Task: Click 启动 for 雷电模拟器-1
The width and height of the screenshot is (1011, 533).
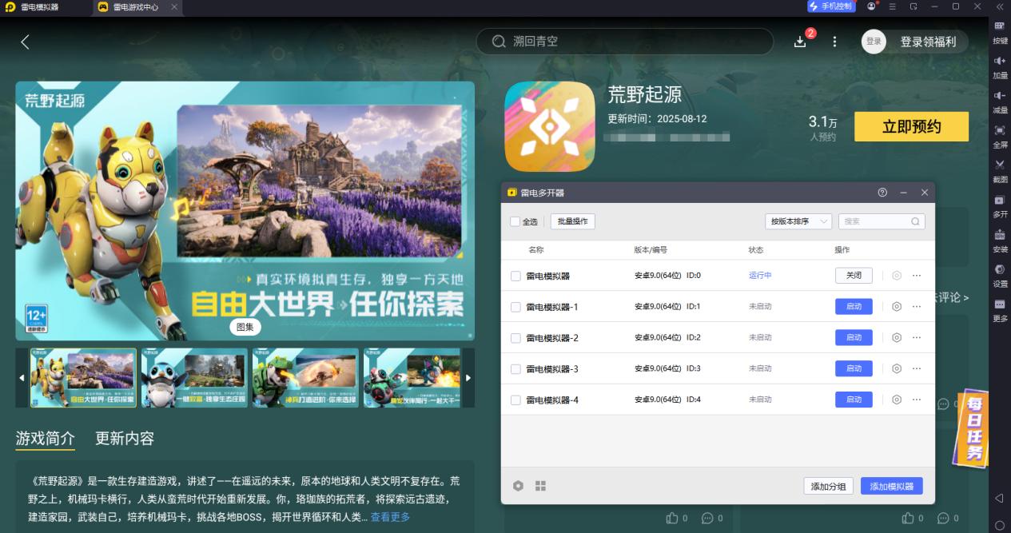Action: [x=854, y=306]
